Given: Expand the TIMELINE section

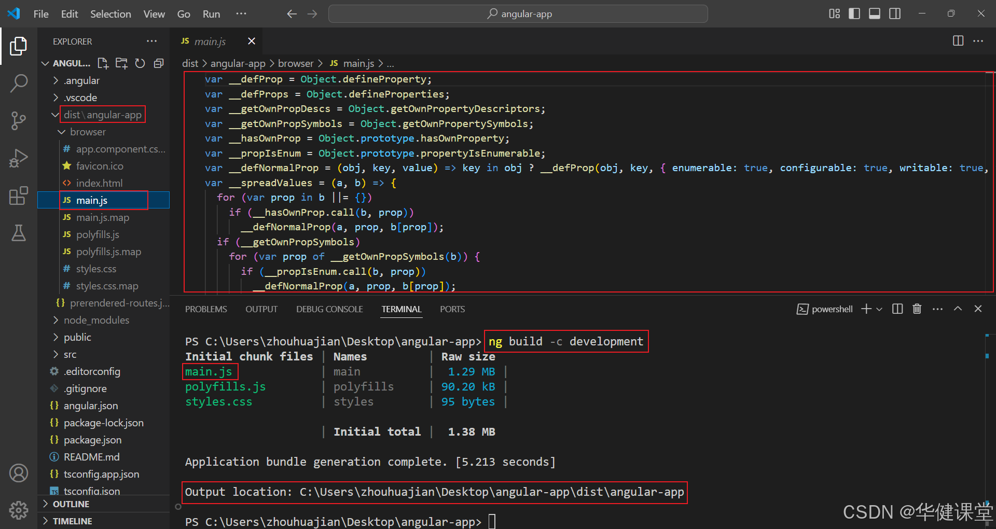Looking at the screenshot, I should (104, 521).
